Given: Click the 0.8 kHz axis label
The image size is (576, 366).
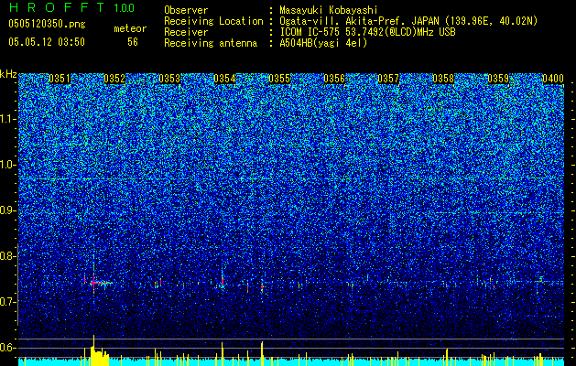Looking at the screenshot, I should pyautogui.click(x=8, y=256).
